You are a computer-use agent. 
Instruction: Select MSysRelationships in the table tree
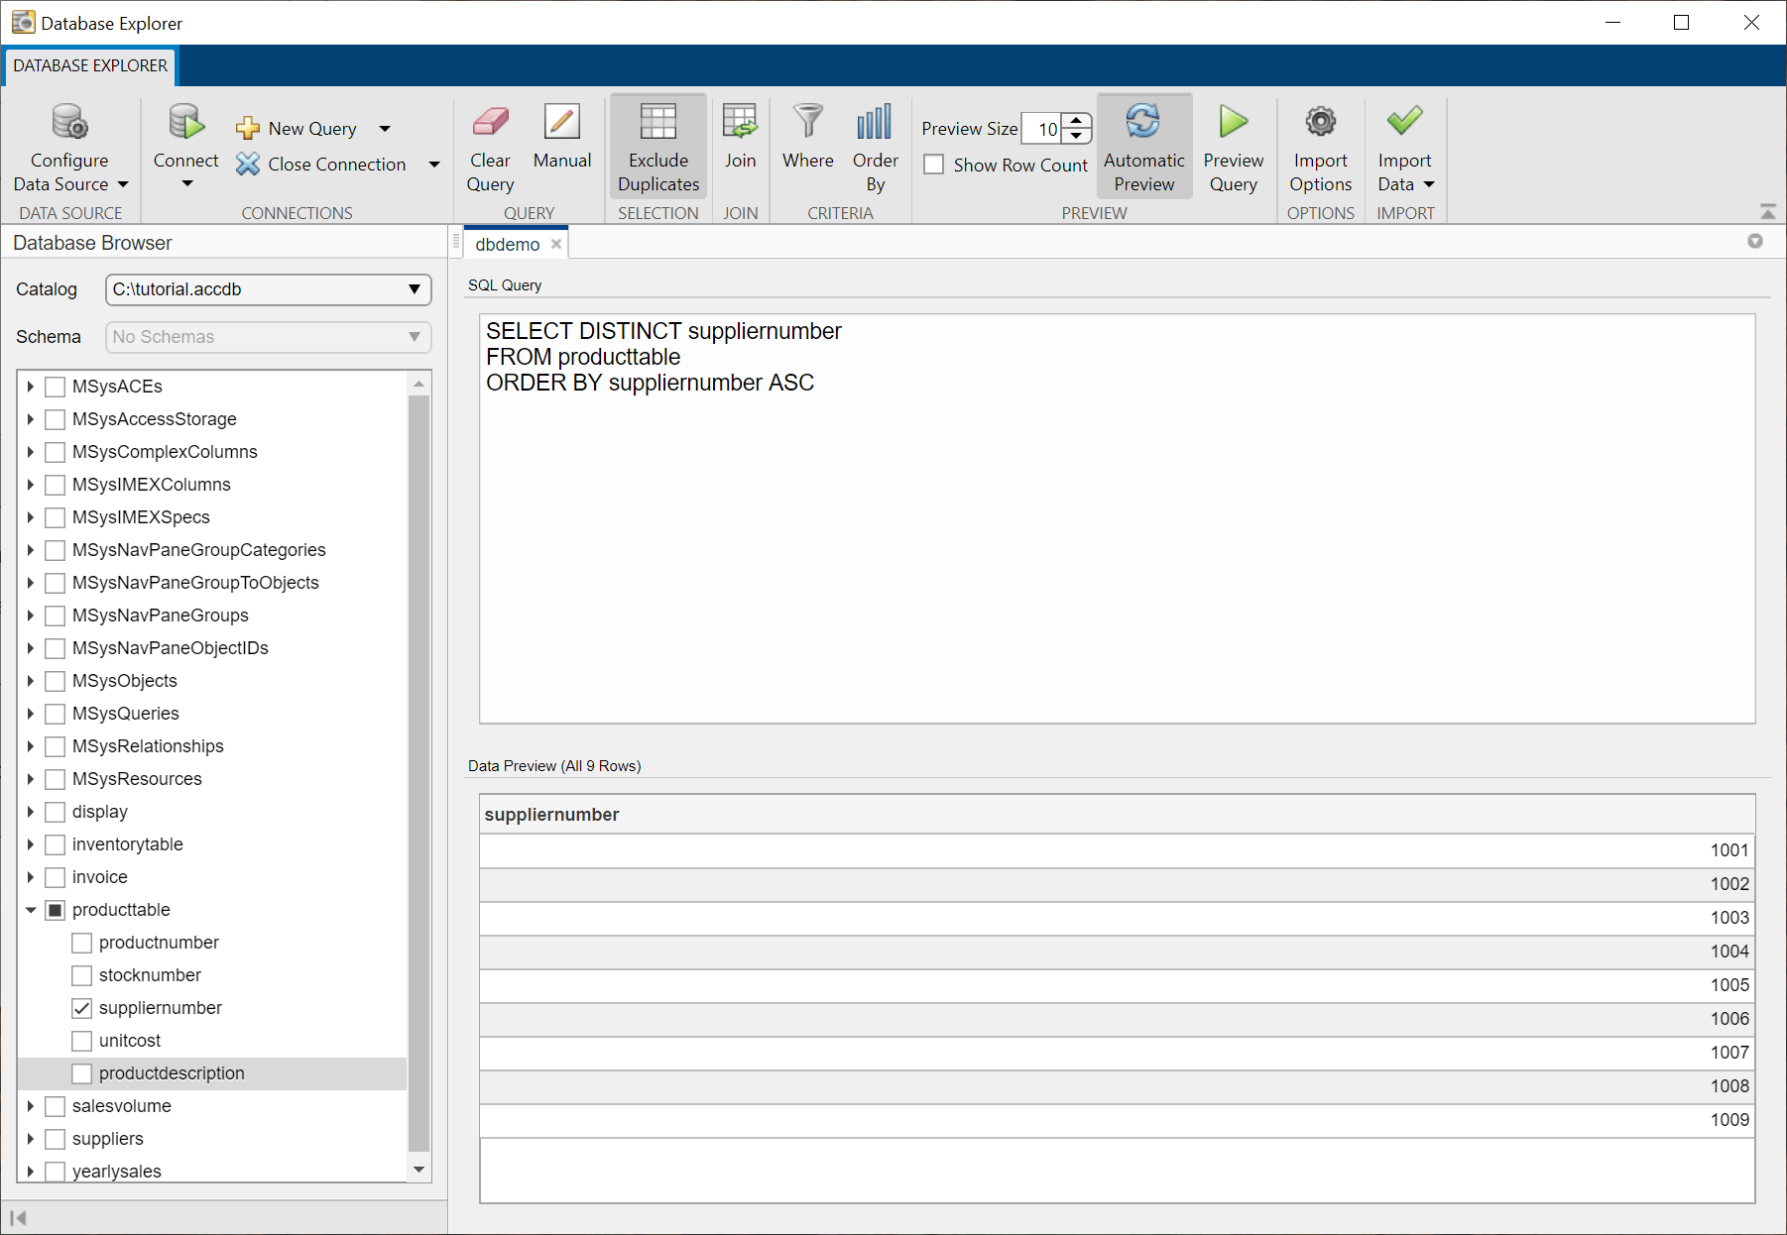148,746
